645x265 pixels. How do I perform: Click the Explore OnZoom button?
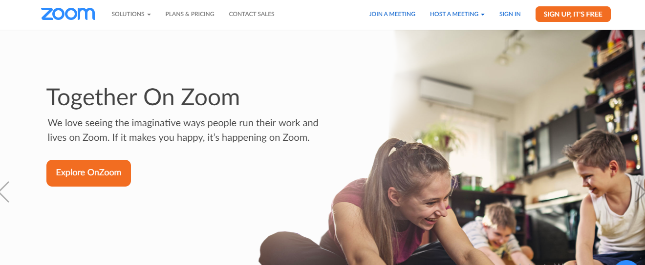[x=88, y=173]
